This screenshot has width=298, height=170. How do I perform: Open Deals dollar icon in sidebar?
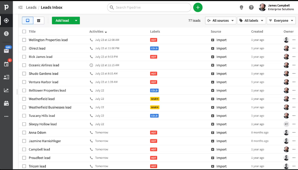pos(6,33)
